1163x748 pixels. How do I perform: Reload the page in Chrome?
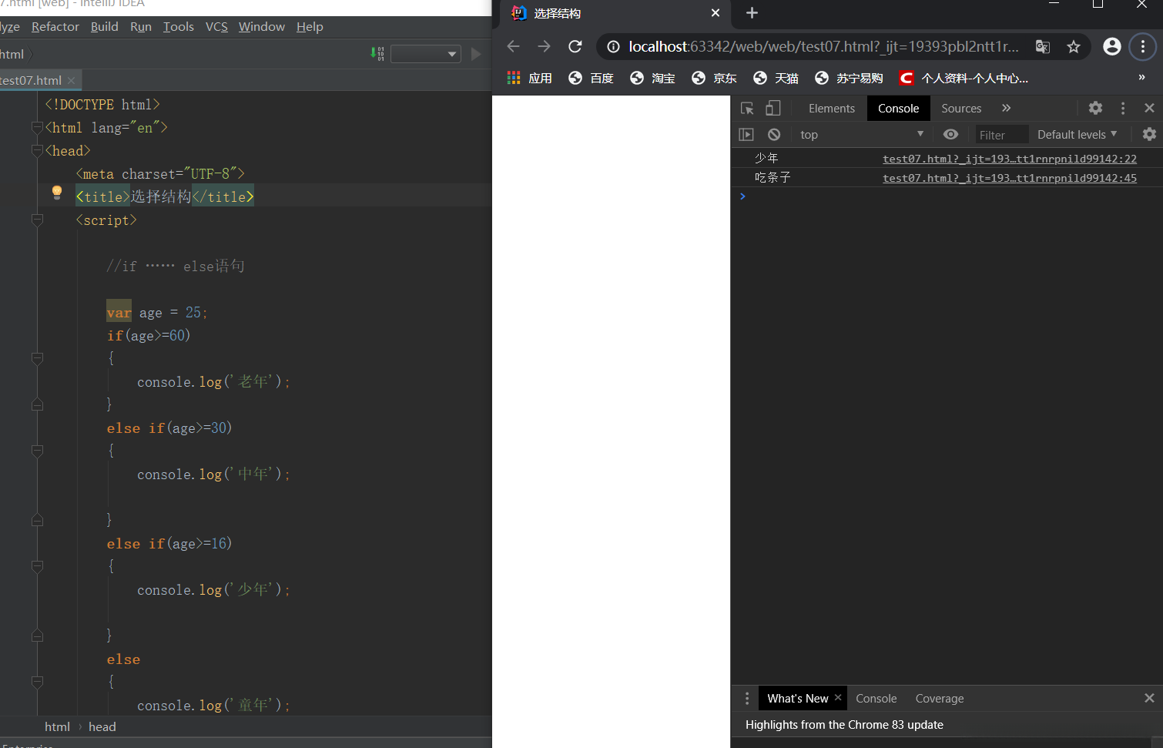coord(575,47)
